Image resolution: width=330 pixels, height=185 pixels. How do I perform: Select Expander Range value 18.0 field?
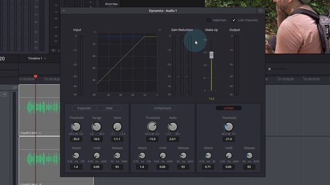pos(96,139)
